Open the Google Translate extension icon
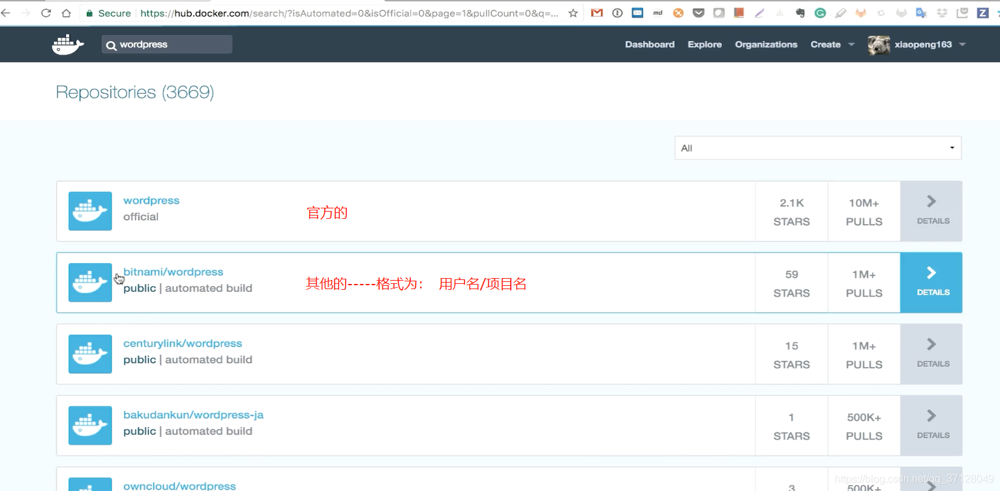The image size is (1000, 491). point(922,13)
